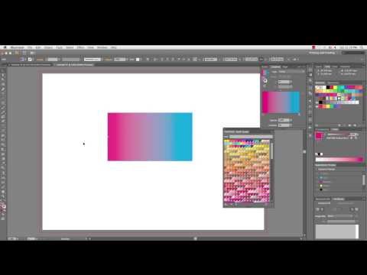Click the gradient fill thumbnail in the Gradient panel

[x=265, y=73]
